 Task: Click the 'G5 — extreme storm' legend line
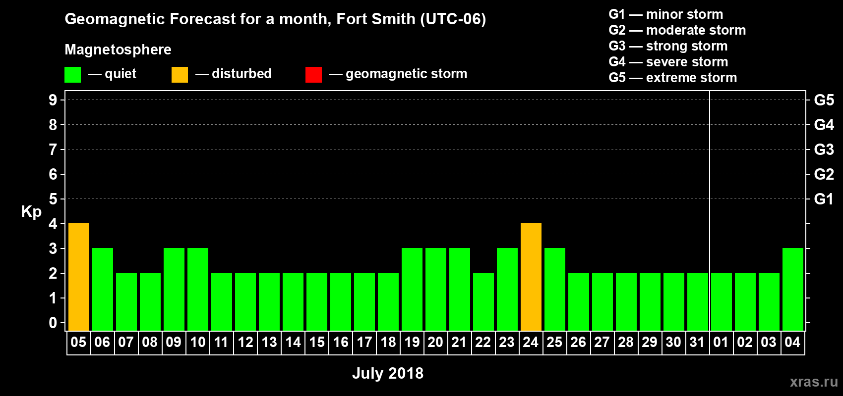coord(673,78)
